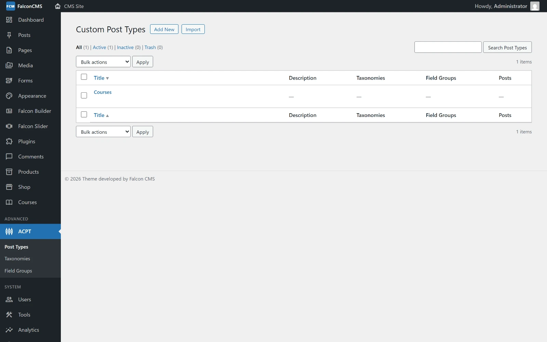Click the CMS Site home icon

coord(58,6)
